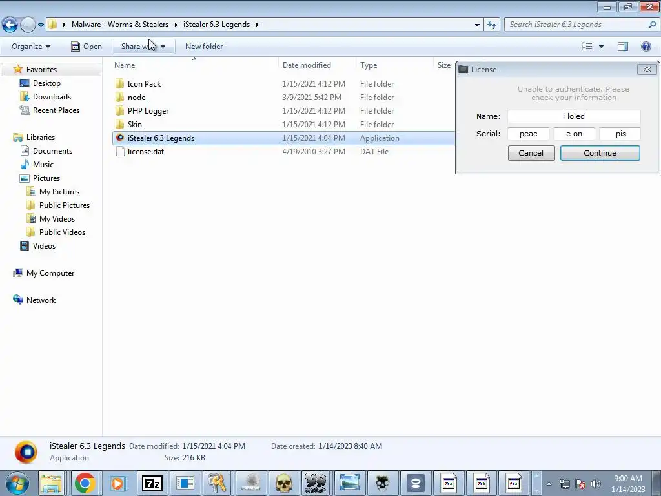
Task: Click the Back navigation arrow
Action: coord(10,25)
